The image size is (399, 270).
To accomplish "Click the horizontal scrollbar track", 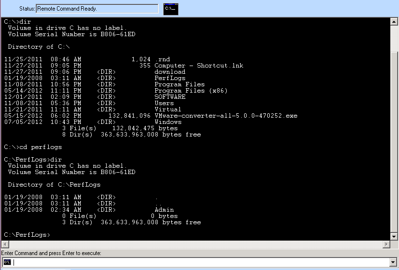I will pyautogui.click(x=196, y=244).
